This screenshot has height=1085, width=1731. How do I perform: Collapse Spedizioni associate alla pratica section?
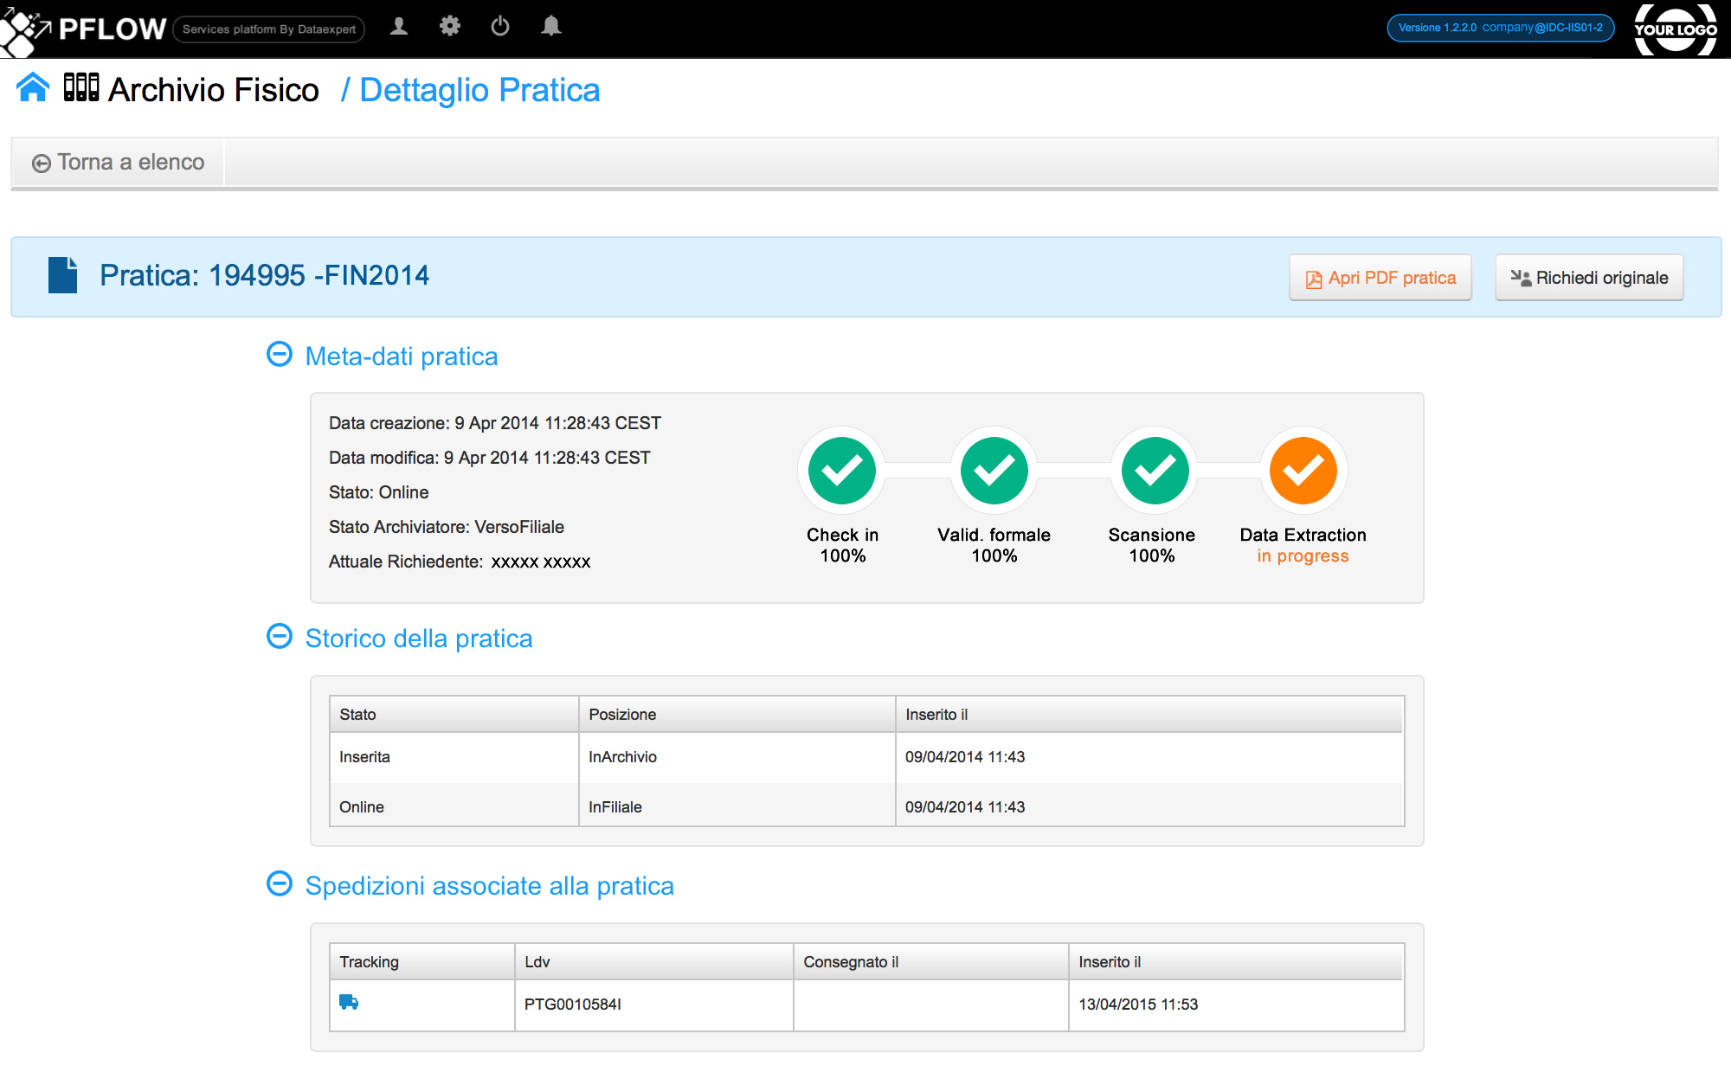(280, 884)
